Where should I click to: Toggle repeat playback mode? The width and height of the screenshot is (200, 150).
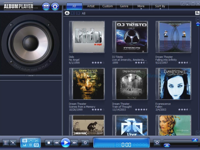pos(36,145)
